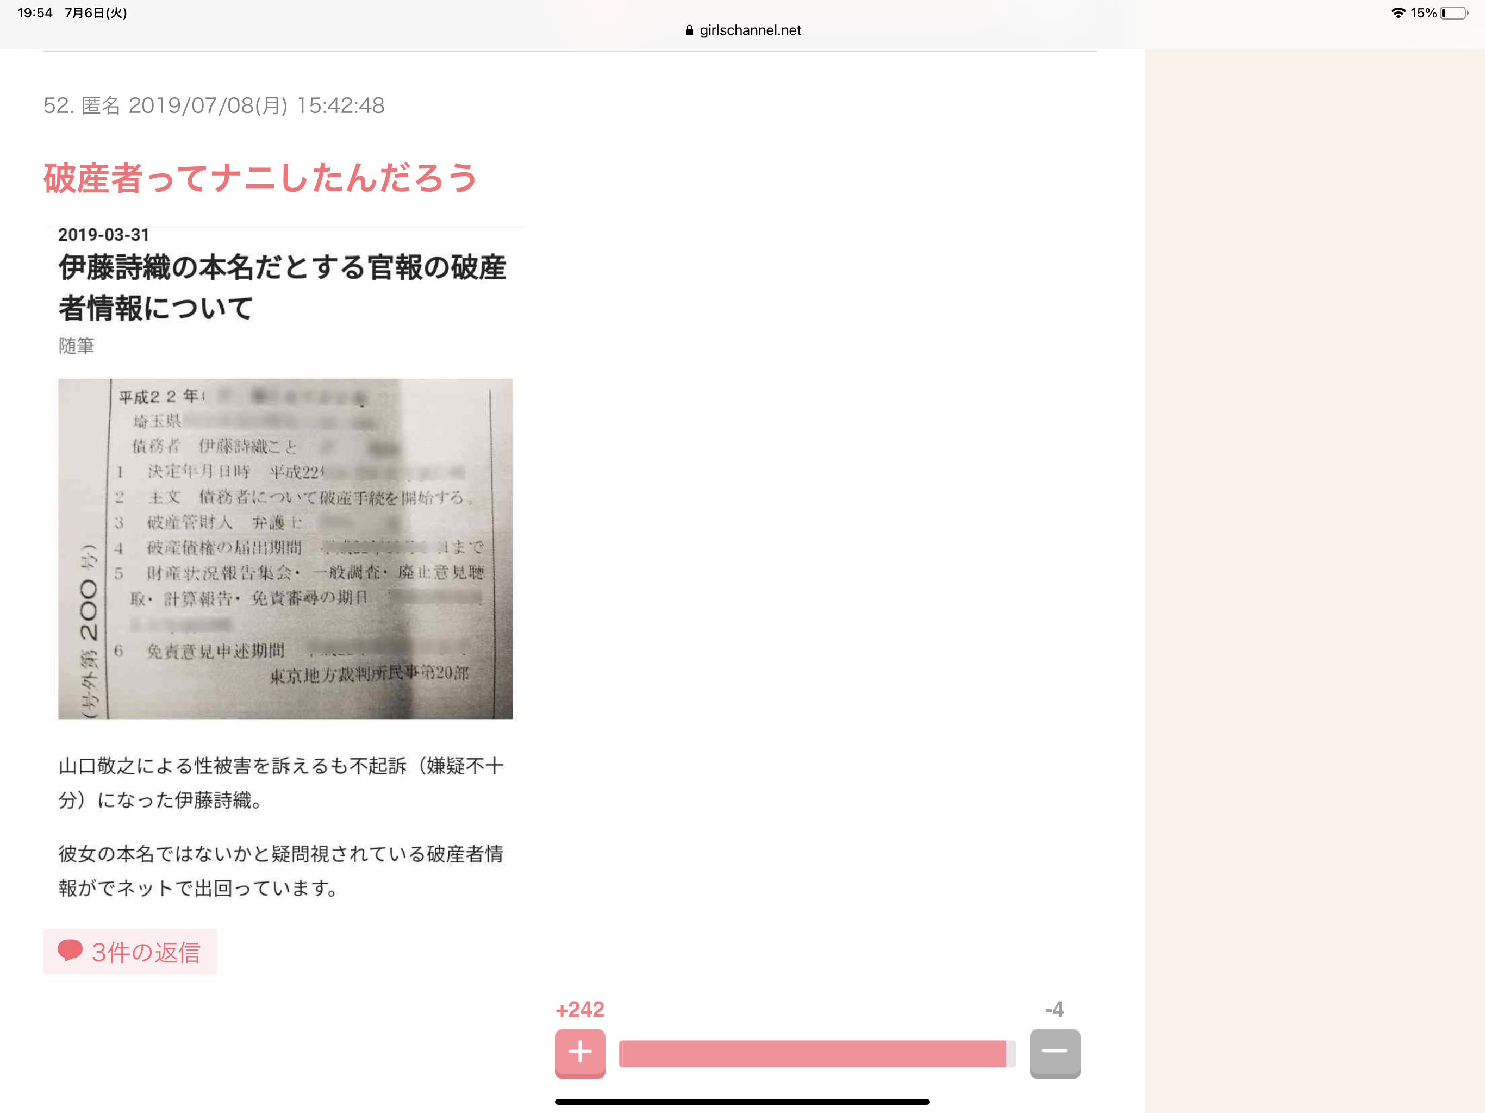
Task: Select the girlschannel.net address bar
Action: (x=748, y=30)
